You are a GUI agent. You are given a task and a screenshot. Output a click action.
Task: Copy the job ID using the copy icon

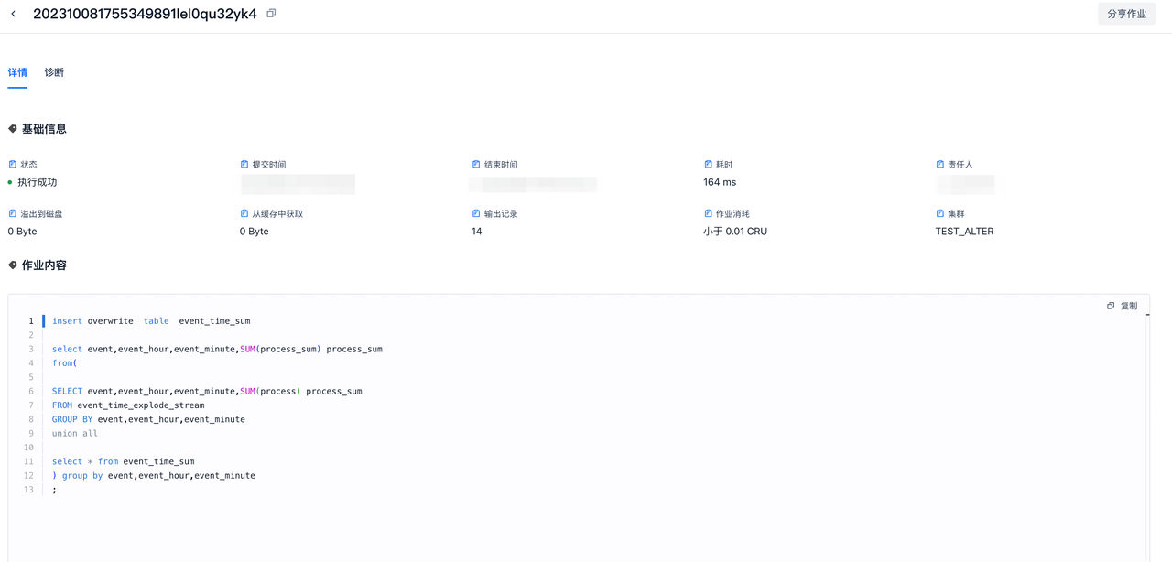pyautogui.click(x=271, y=14)
